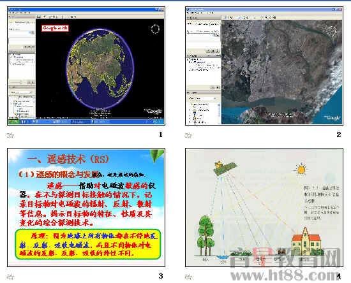Select slide 3 remote sensing text thumbnail
This screenshot has width=351, height=283.
86,207
